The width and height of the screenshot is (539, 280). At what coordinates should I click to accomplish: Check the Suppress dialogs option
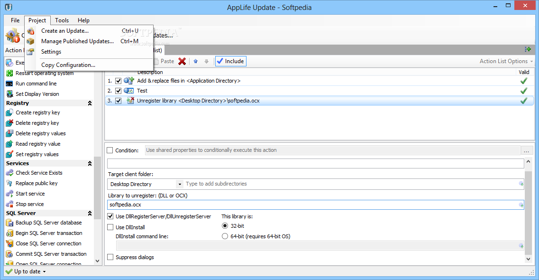[110, 257]
